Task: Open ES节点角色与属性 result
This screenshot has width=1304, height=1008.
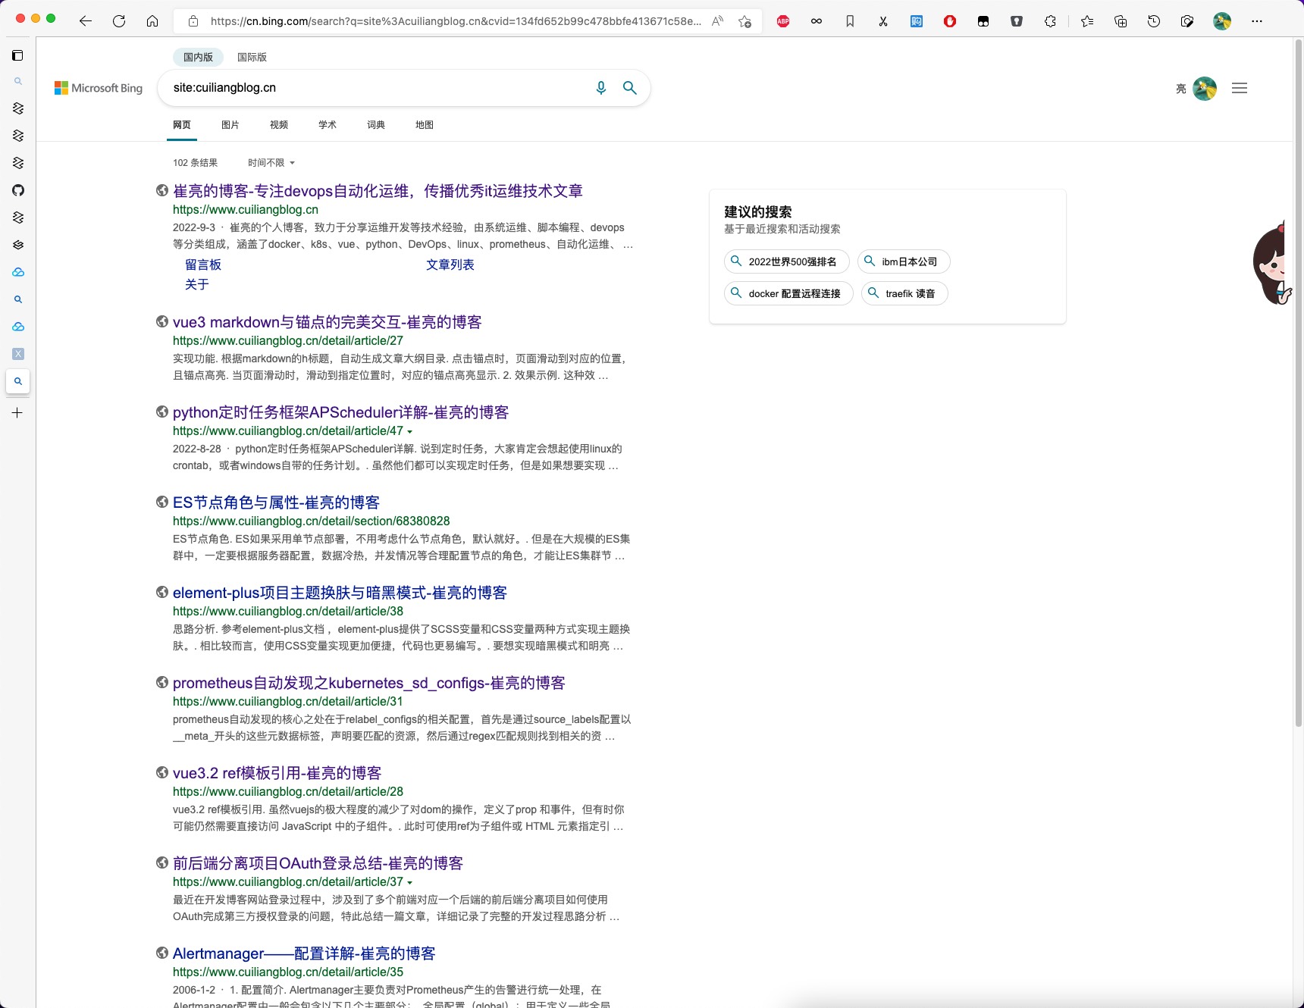Action: point(276,502)
